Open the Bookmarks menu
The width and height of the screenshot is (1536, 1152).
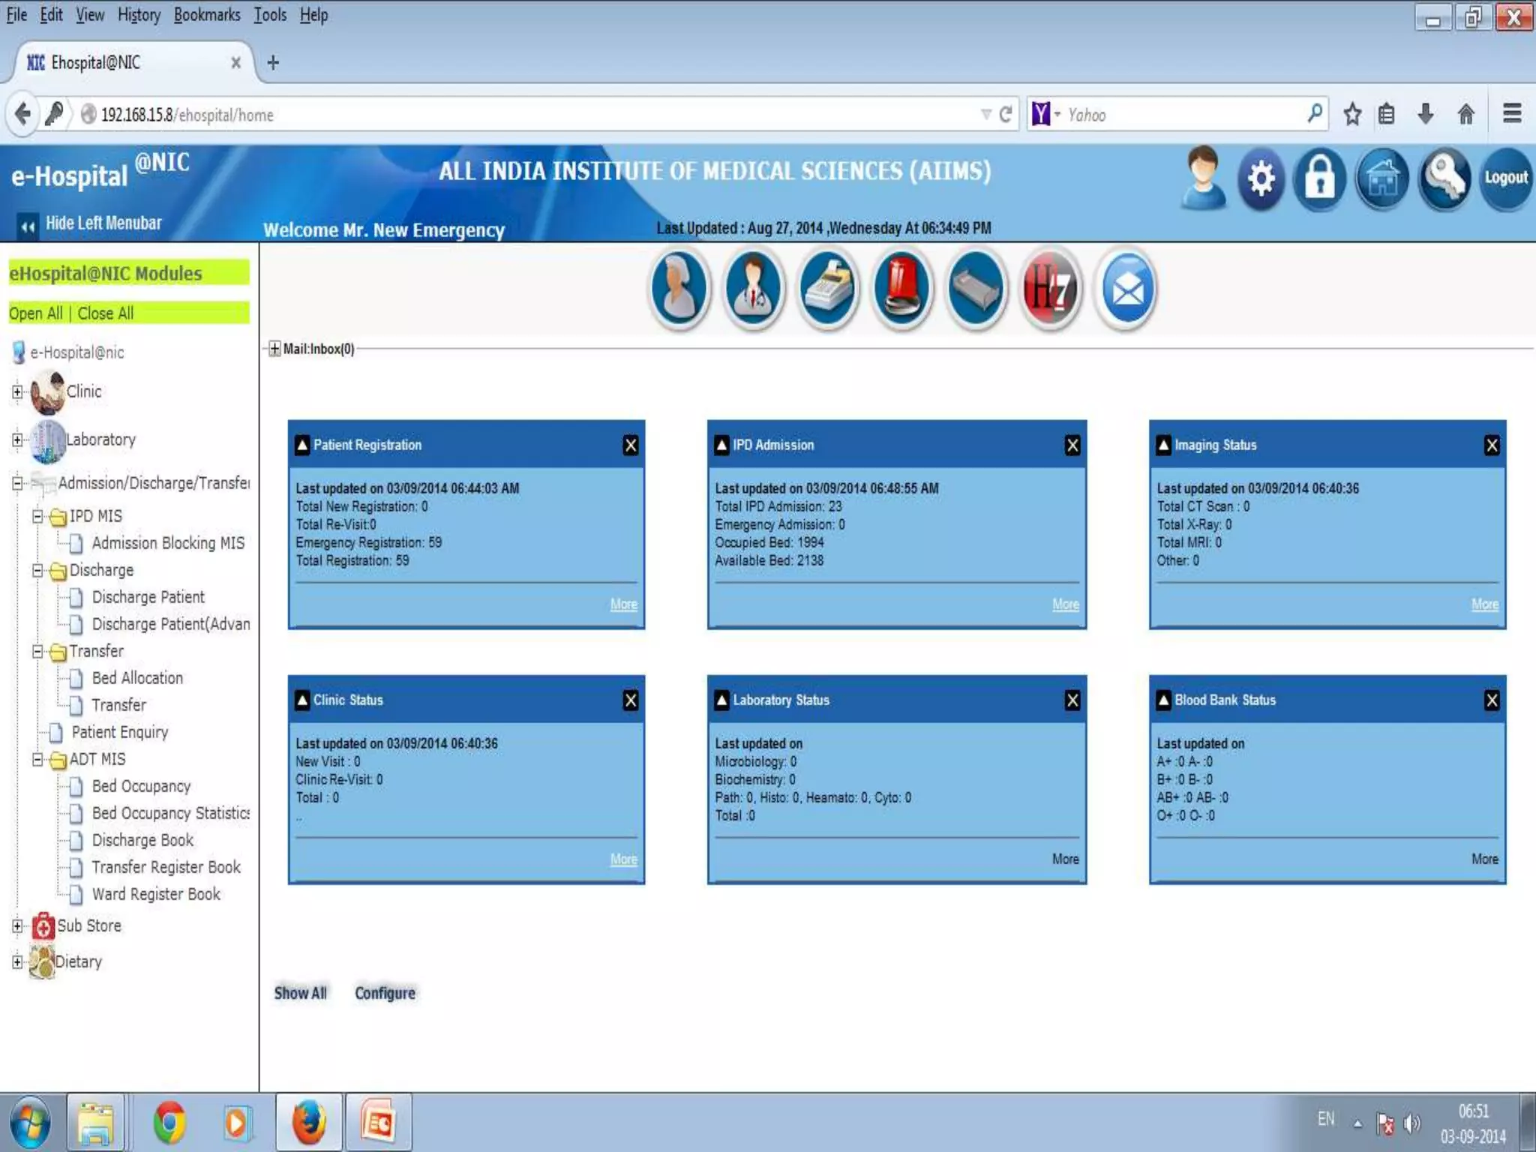click(x=207, y=15)
